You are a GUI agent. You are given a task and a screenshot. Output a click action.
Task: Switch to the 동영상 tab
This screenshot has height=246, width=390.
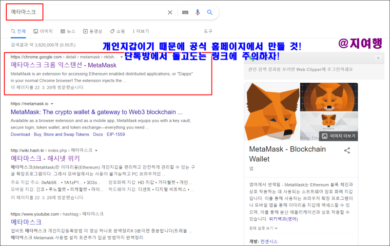click(93, 31)
